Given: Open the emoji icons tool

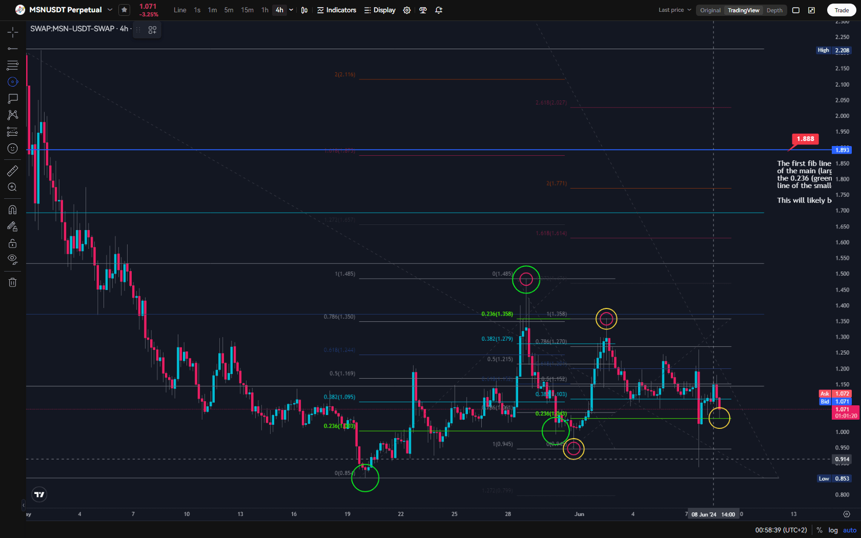Looking at the screenshot, I should [13, 149].
